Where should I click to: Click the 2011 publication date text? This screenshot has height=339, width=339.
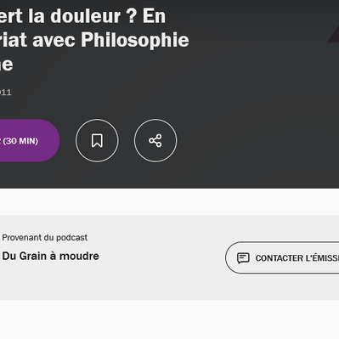5,93
